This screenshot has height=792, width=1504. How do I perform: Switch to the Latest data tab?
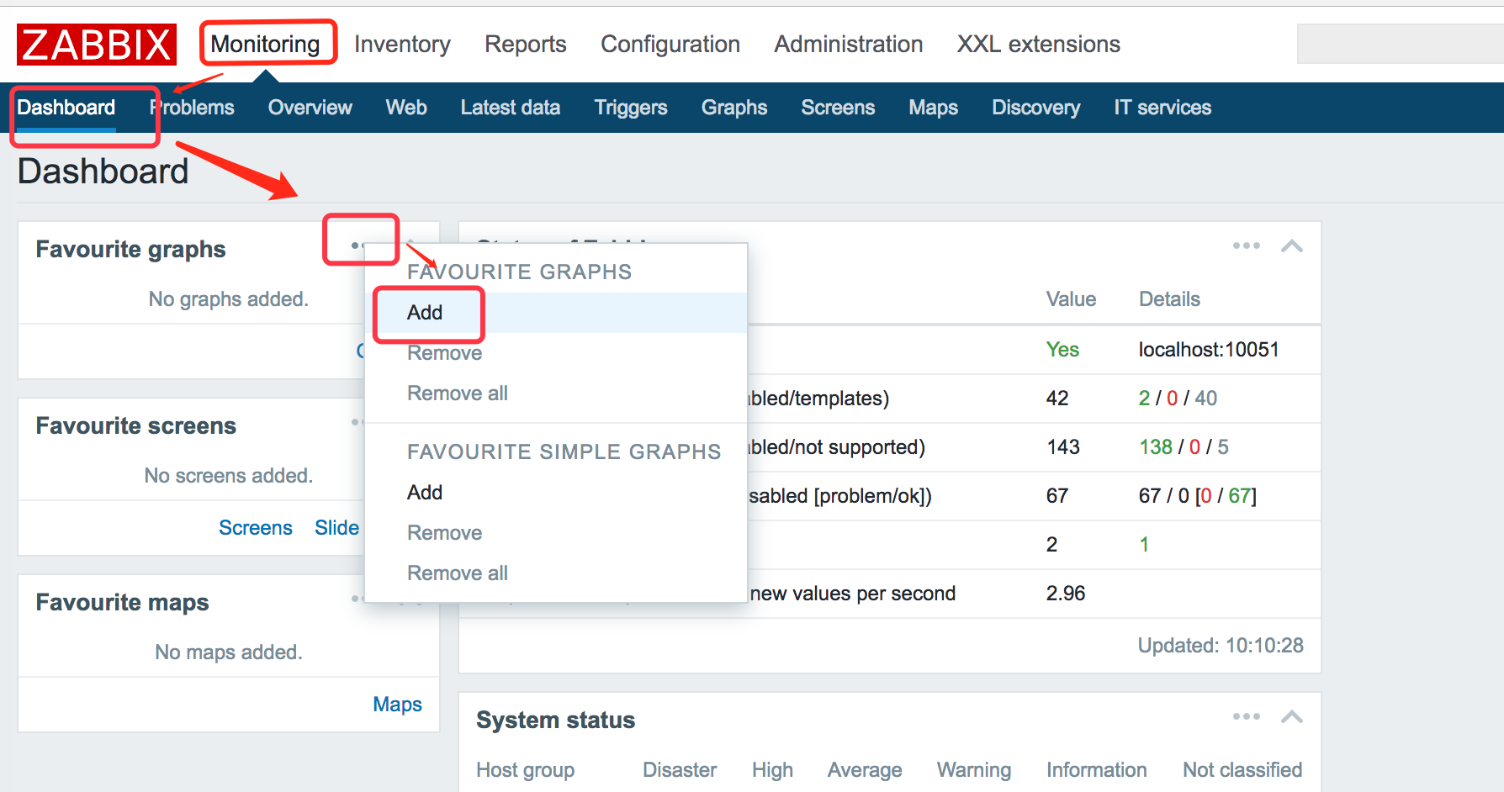[x=510, y=108]
